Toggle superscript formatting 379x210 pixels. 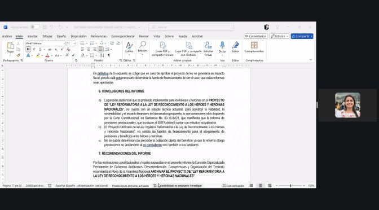tap(62, 49)
